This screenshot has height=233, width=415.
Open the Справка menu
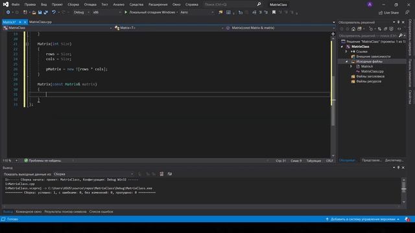[x=192, y=5]
